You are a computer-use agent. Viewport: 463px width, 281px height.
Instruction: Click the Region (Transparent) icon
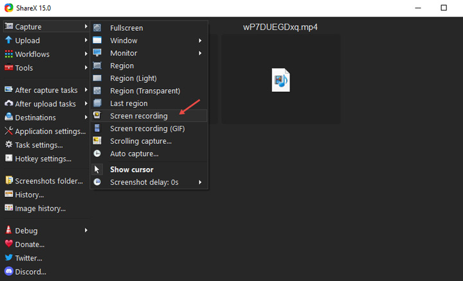click(x=97, y=91)
